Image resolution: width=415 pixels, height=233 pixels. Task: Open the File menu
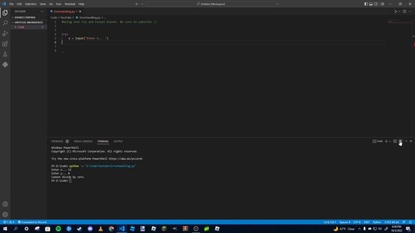pos(11,4)
